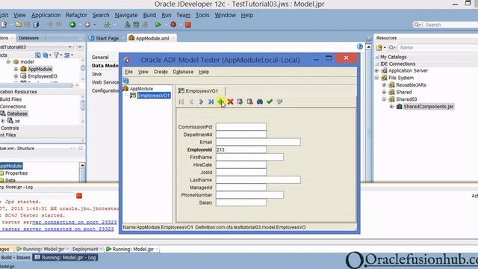Click JDeveloper green Run arrow icon
478x269 pixels.
pyautogui.click(x=158, y=25)
